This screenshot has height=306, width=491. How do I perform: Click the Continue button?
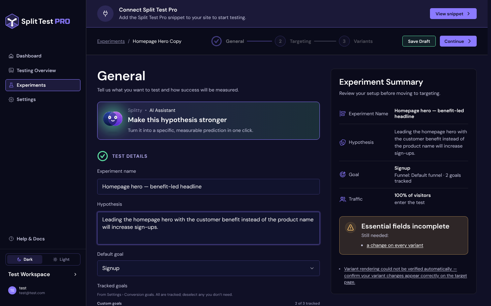click(x=458, y=41)
